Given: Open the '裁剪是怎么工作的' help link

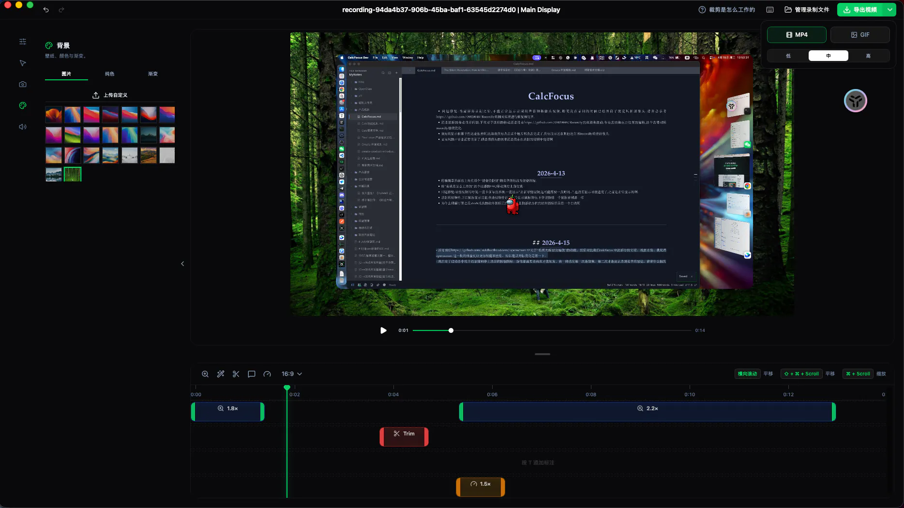Looking at the screenshot, I should [726, 10].
